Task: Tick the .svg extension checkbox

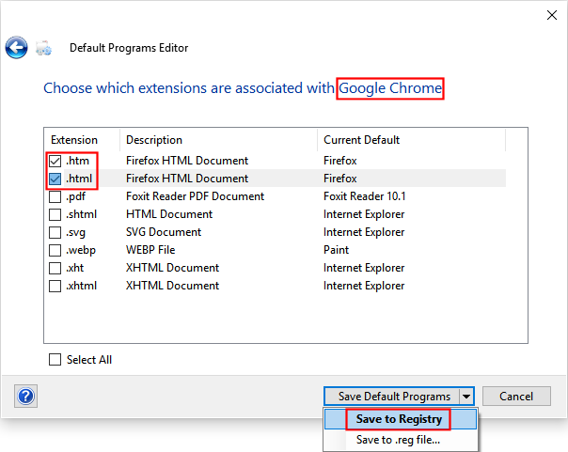Action: coord(55,232)
